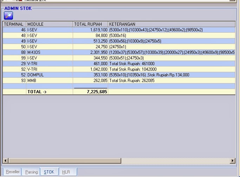240x177 pixels.
Task: Click the horizontal scrollbar left arrow
Action: point(5,160)
